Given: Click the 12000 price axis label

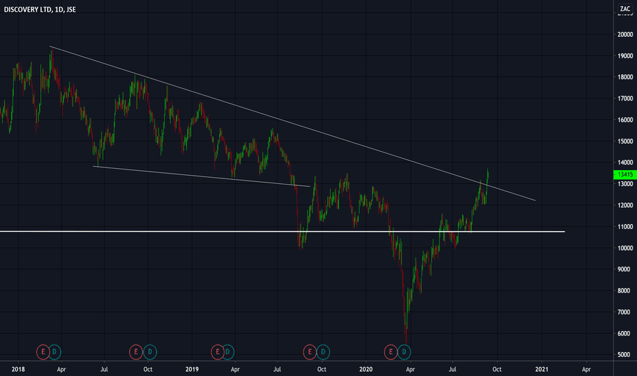Looking at the screenshot, I should tap(625, 205).
